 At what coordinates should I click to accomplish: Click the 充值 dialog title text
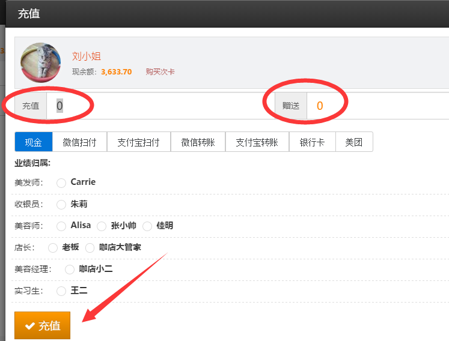pyautogui.click(x=29, y=13)
